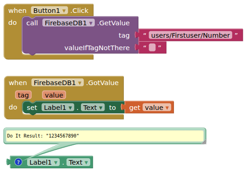Select the value parameter in the GotValue event
Screen dimensions: 247x172
54,95
